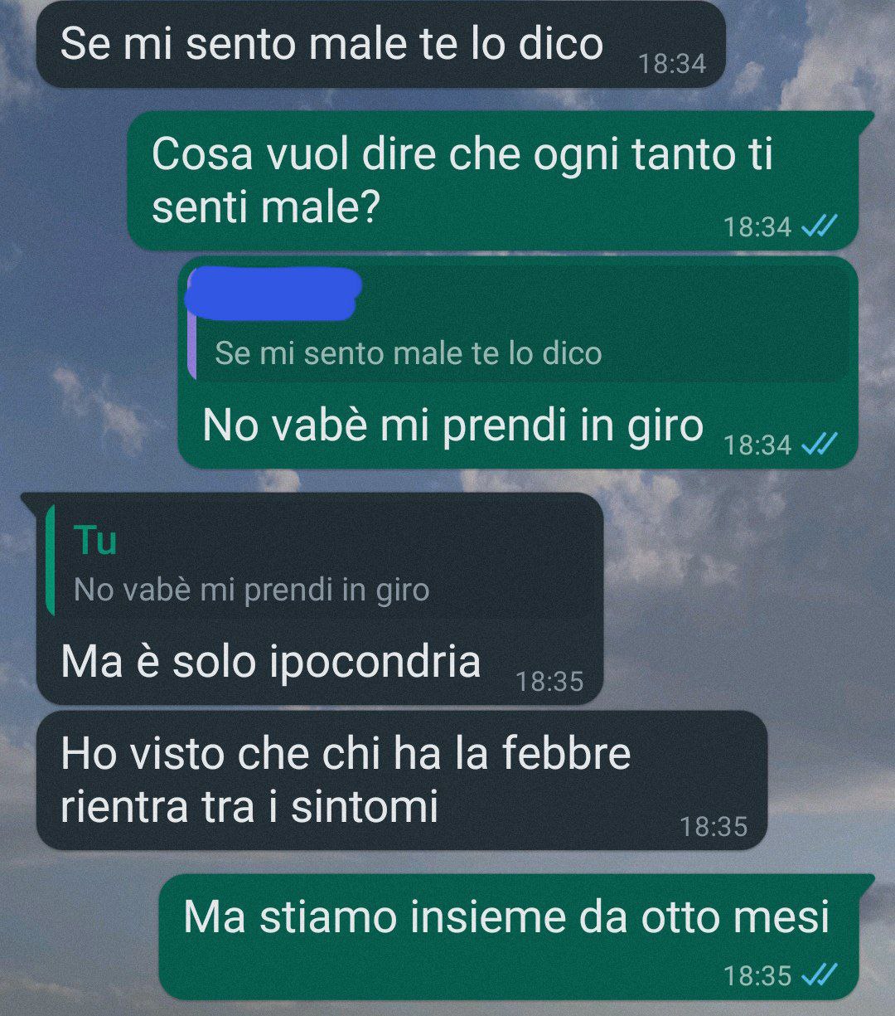Tap the blue redacted sender name in quoted reply
The image size is (895, 1016).
coord(274,293)
